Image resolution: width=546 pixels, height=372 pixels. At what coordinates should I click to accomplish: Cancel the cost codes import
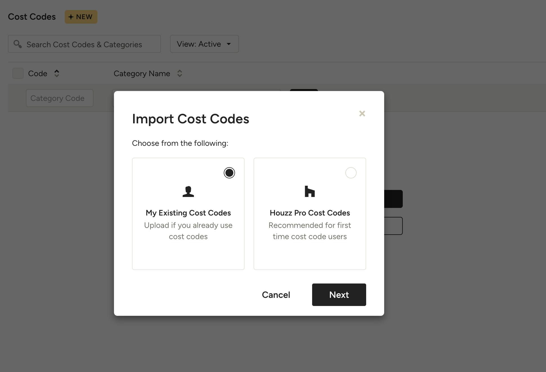pyautogui.click(x=276, y=295)
